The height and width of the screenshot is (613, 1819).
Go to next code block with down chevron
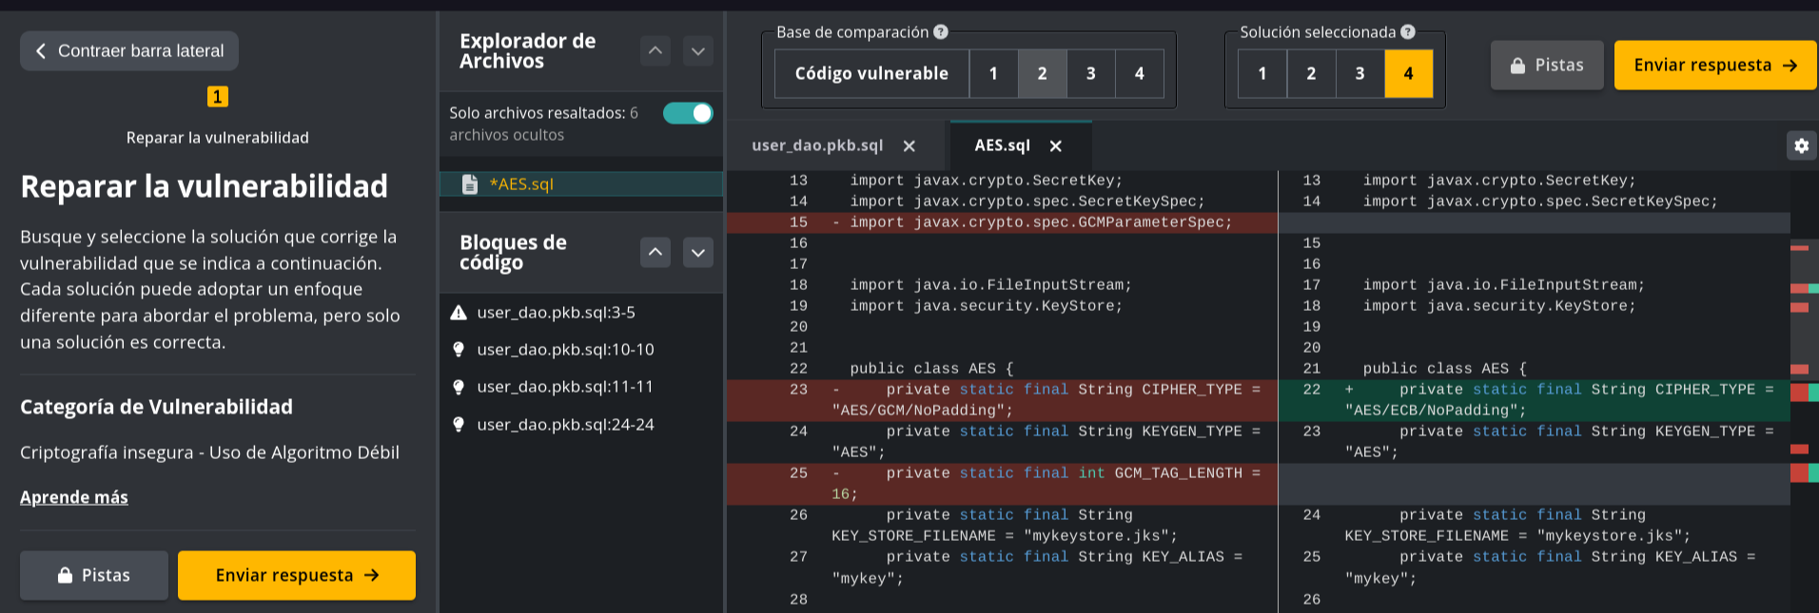tap(698, 252)
